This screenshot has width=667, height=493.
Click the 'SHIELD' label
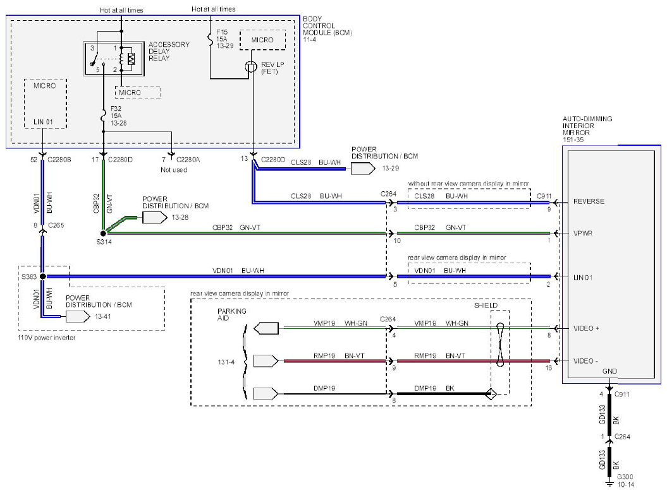[x=486, y=306]
